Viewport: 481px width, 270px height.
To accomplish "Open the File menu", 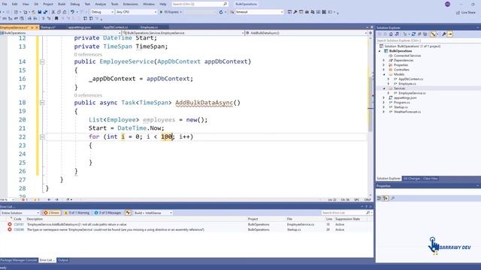I will pyautogui.click(x=5, y=4).
